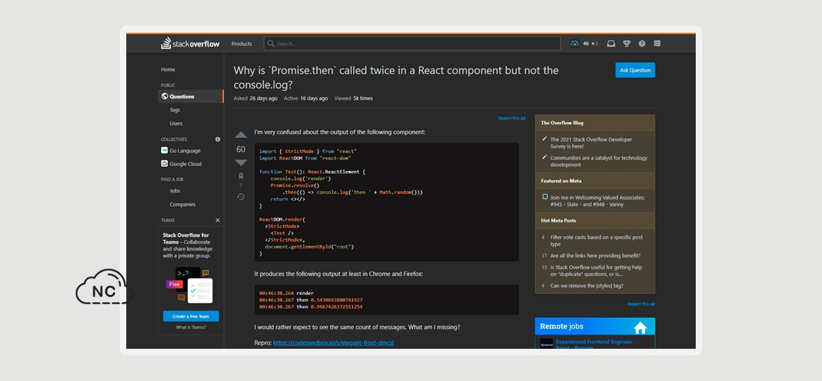Click the Active 16 days ago text
The image size is (822, 381).
tap(306, 99)
